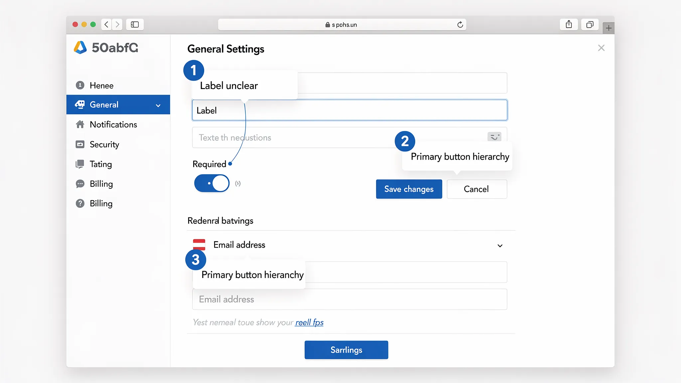The height and width of the screenshot is (383, 681).
Task: Click the speech bubbles icon next to Tating
Action: point(80,164)
